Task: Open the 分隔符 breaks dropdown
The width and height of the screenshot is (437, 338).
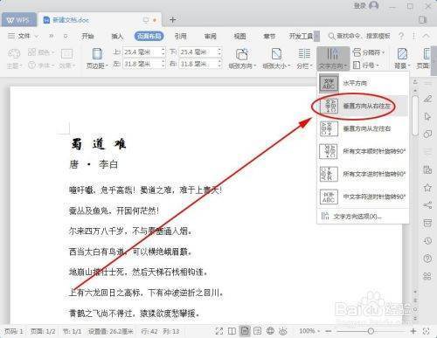Action: click(369, 52)
